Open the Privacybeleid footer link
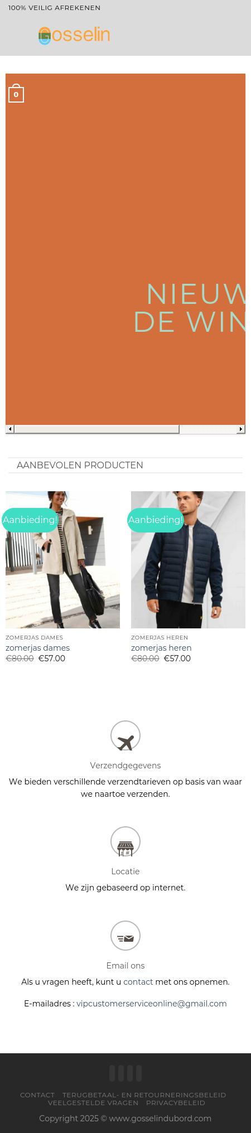 pyautogui.click(x=176, y=1103)
